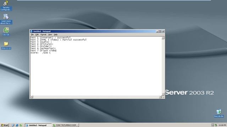Click the scroll up arrow in Notepad

163,38
